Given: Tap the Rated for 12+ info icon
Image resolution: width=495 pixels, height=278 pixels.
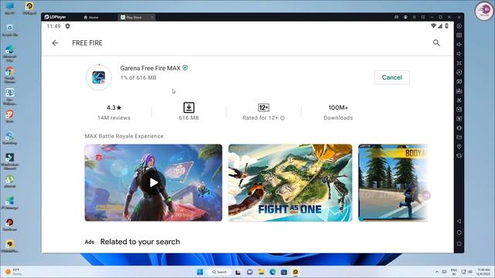Looking at the screenshot, I should pos(282,118).
